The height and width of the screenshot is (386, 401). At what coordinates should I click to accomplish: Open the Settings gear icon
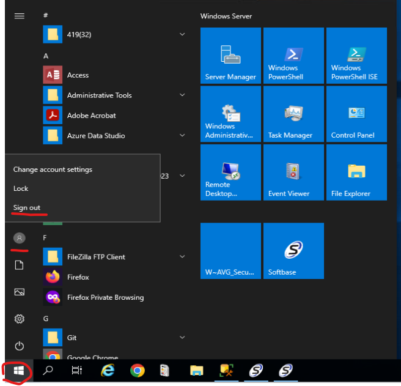click(x=20, y=319)
